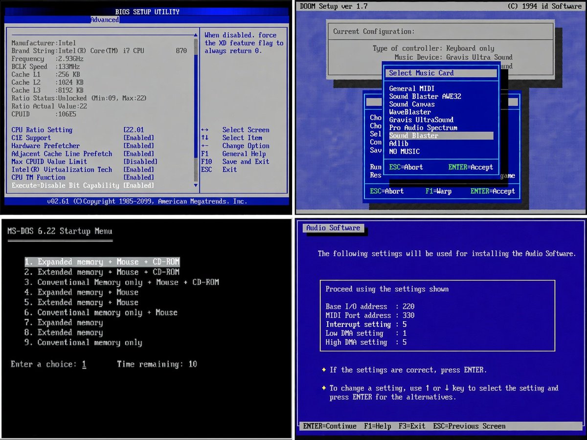
Task: Toggle Intel(R) Virtualization Tech [Enabled] value
Action: (x=138, y=169)
